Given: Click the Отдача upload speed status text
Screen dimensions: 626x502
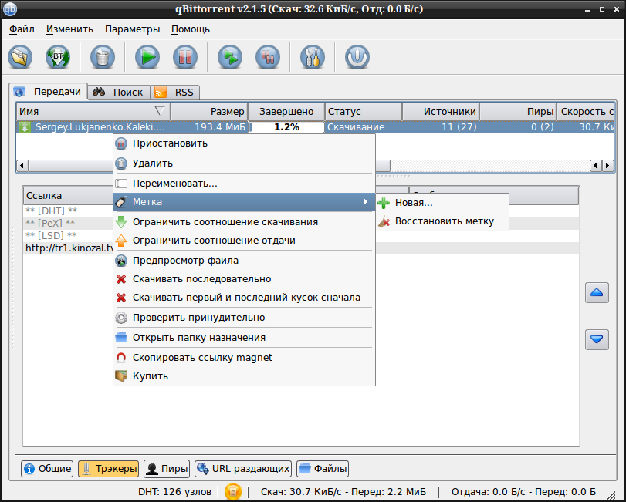Looking at the screenshot, I should 523,492.
